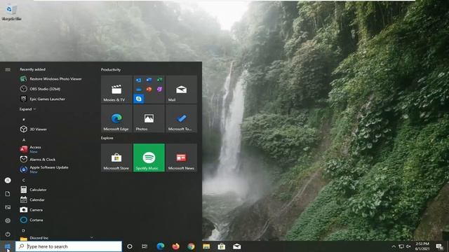The image size is (449, 252).
Task: Click the letter C section header
Action: pos(23,180)
